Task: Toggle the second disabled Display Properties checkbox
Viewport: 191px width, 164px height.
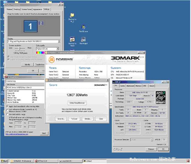Action: click(x=9, y=59)
